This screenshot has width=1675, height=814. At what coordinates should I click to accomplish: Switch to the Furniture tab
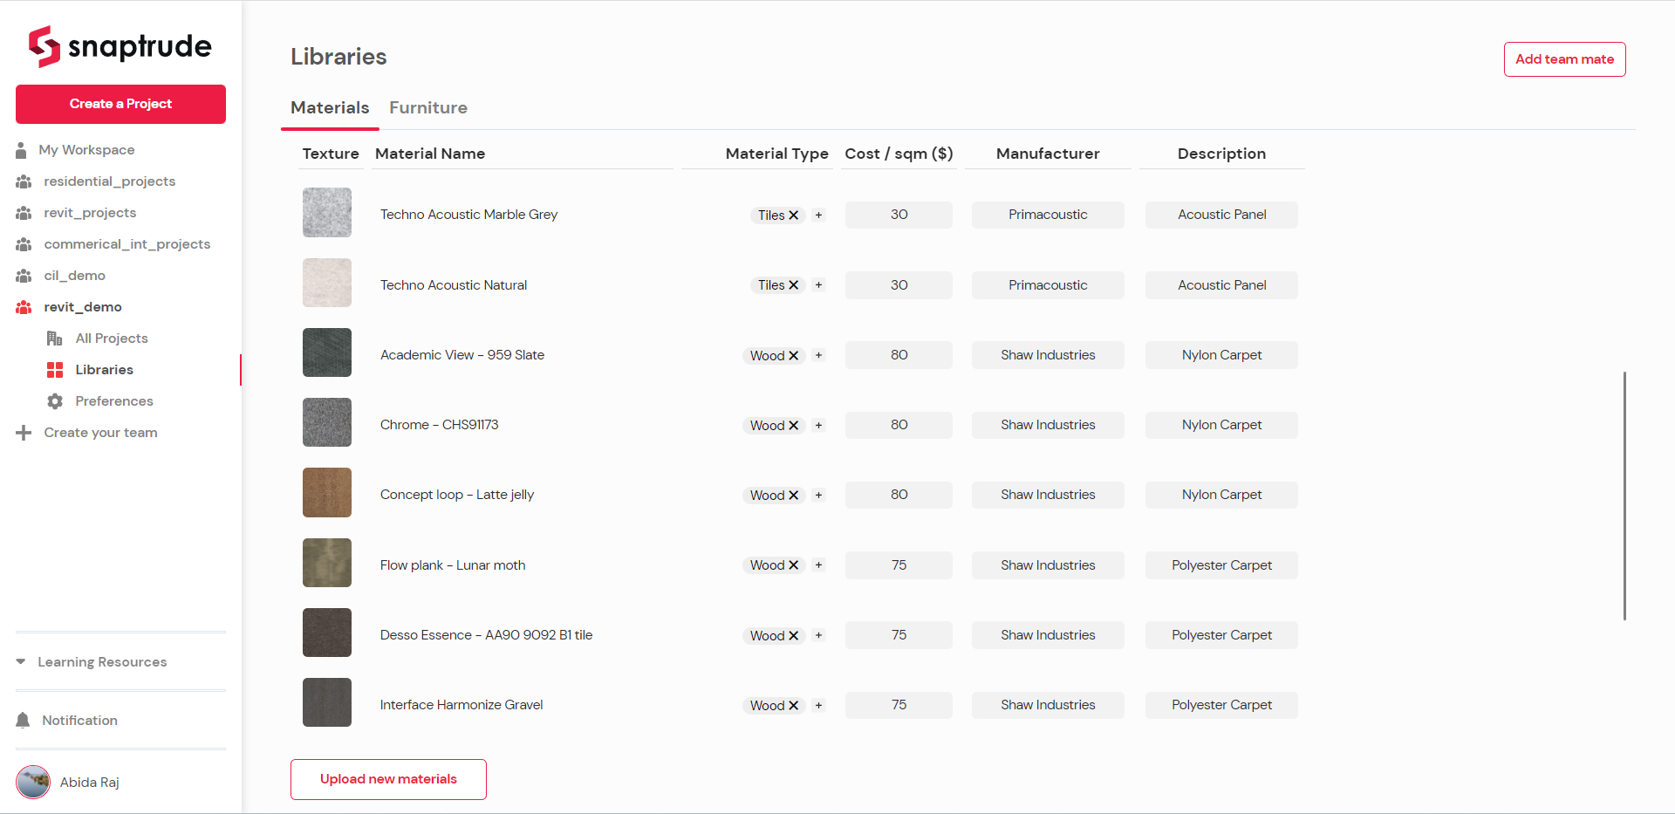point(428,108)
